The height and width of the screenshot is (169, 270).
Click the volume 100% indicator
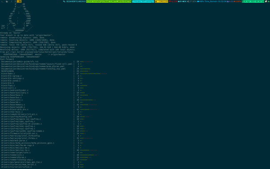click(237, 1)
